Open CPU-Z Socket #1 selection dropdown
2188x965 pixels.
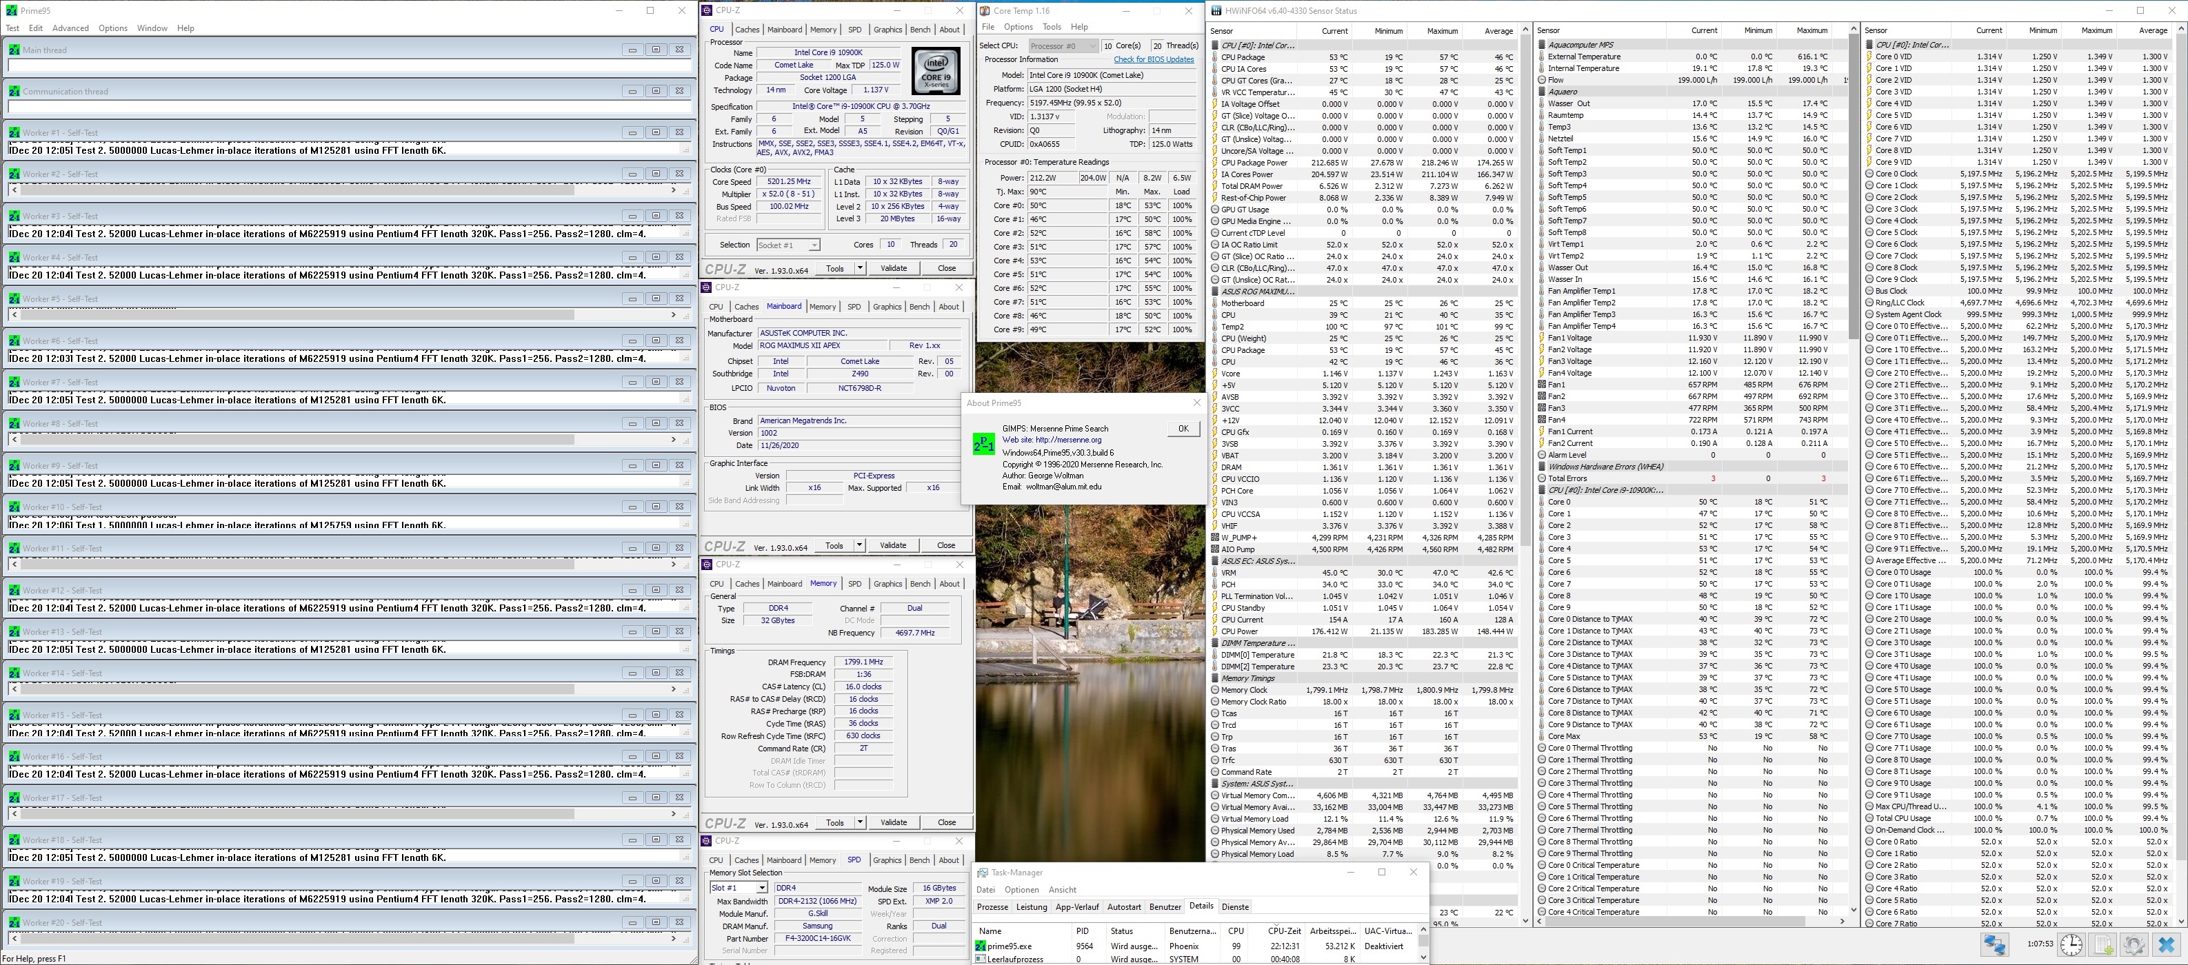[x=814, y=245]
